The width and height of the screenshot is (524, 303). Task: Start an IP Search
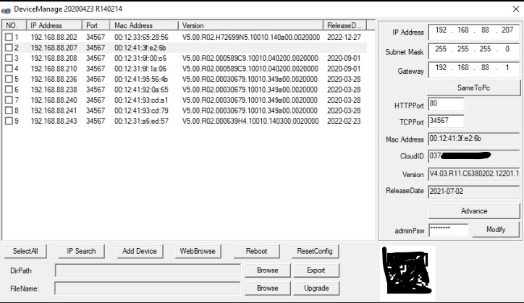point(81,251)
